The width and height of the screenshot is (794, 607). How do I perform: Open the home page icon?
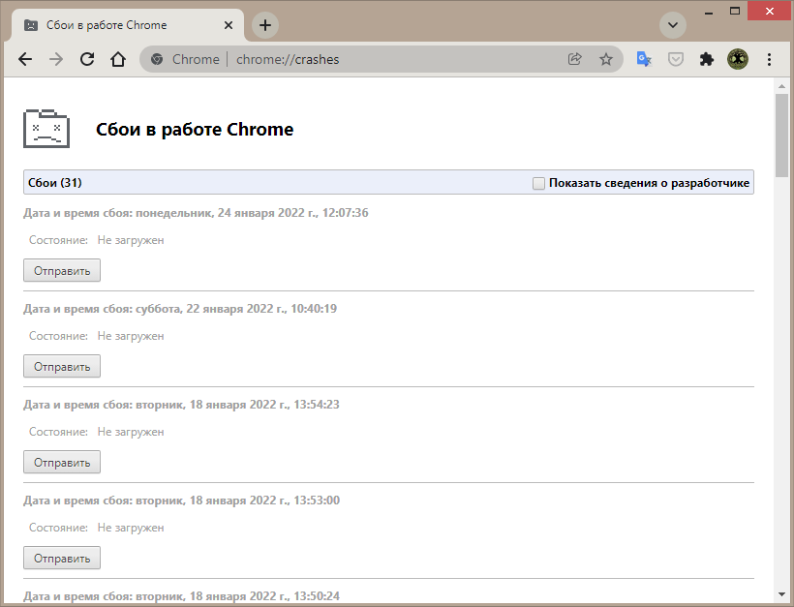point(118,59)
